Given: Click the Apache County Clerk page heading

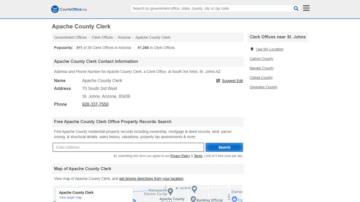Looking at the screenshot, I should click(x=81, y=26).
